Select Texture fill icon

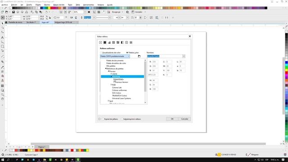126,42
